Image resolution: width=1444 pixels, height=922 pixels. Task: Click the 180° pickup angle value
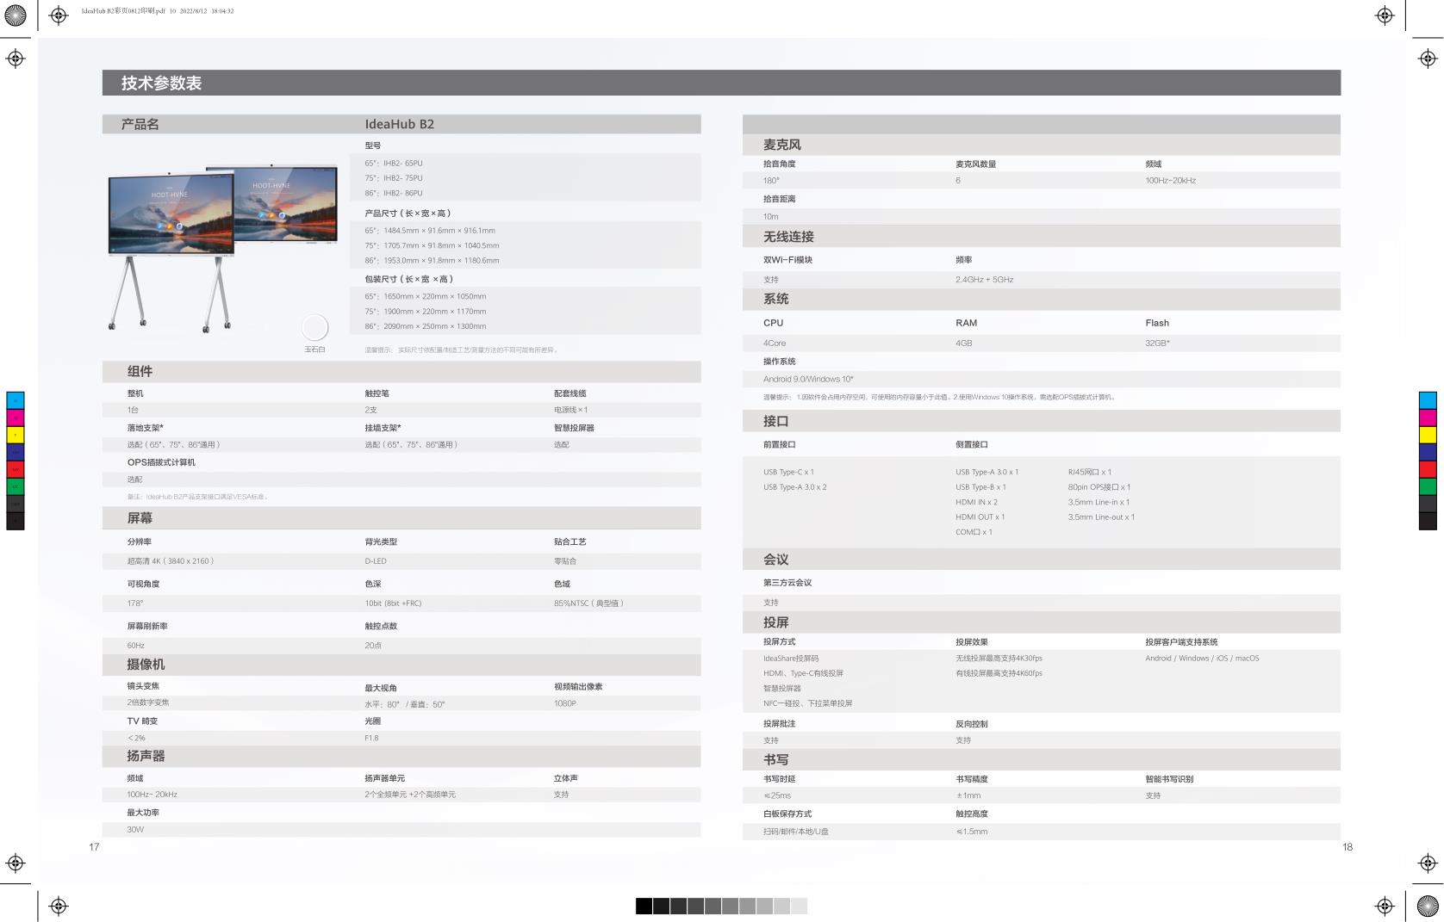[x=771, y=181]
